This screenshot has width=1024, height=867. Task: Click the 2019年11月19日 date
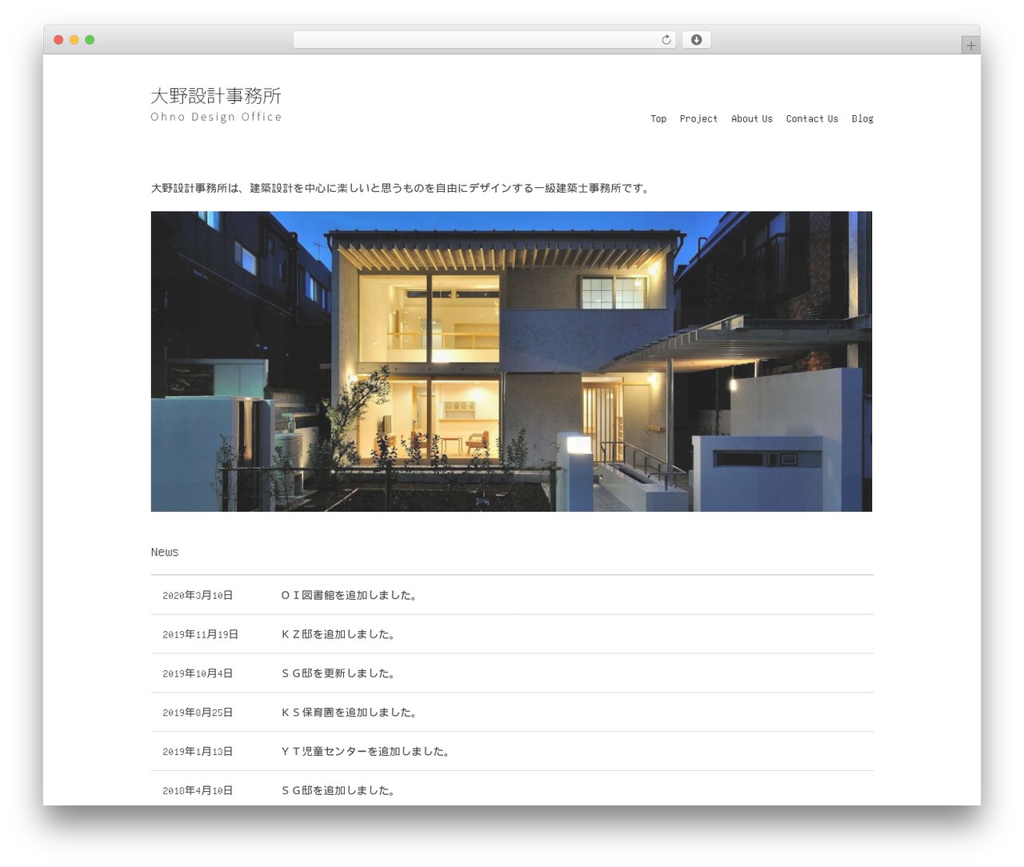click(200, 634)
